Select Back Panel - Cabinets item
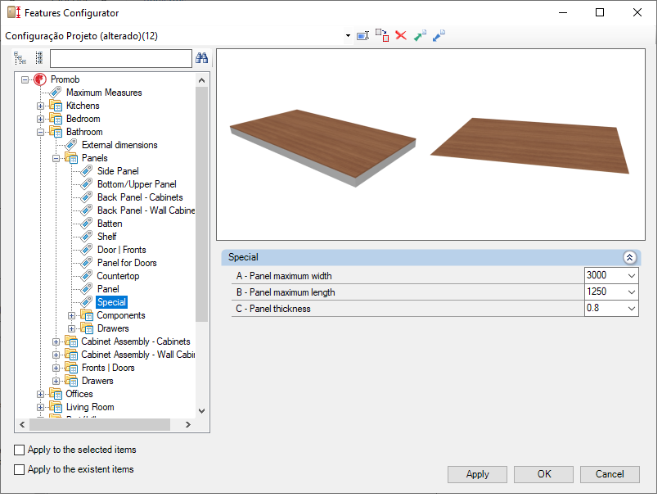The width and height of the screenshot is (662, 502). coord(140,197)
